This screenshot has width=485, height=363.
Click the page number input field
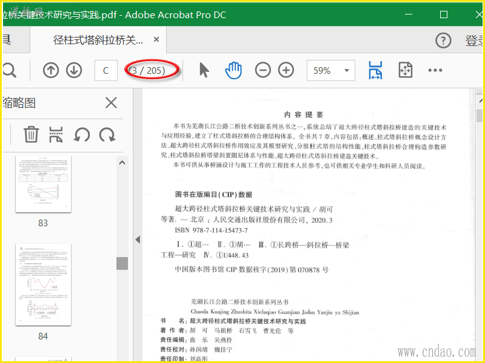105,70
